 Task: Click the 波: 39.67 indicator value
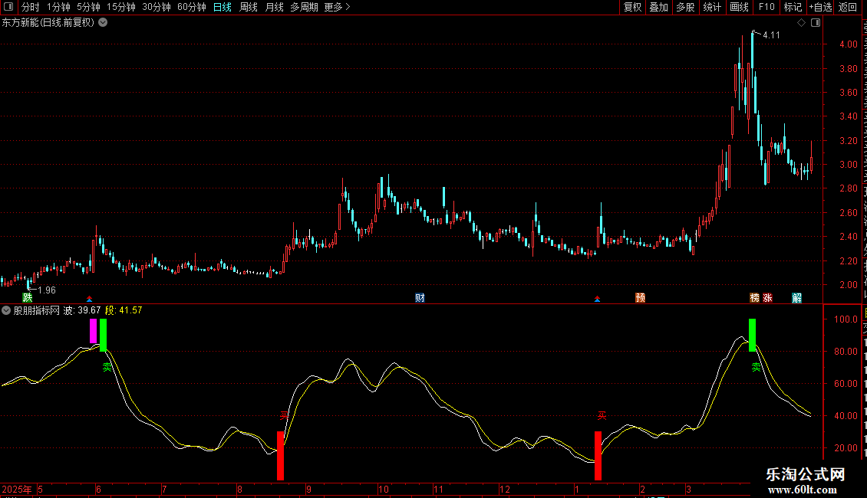82,311
